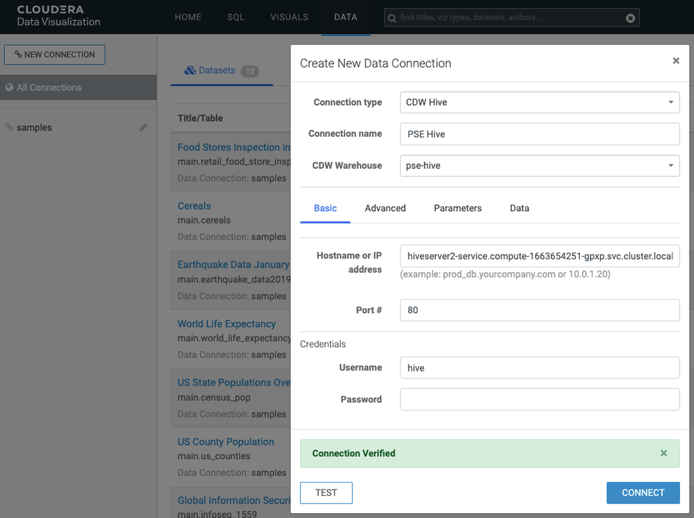
Task: Open Earthquake Data January dataset link
Action: click(x=233, y=265)
